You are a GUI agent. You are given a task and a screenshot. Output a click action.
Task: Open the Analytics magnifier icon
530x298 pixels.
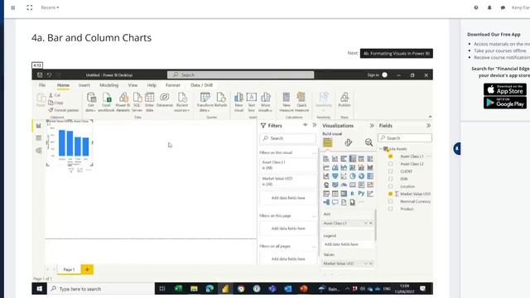[x=369, y=142]
